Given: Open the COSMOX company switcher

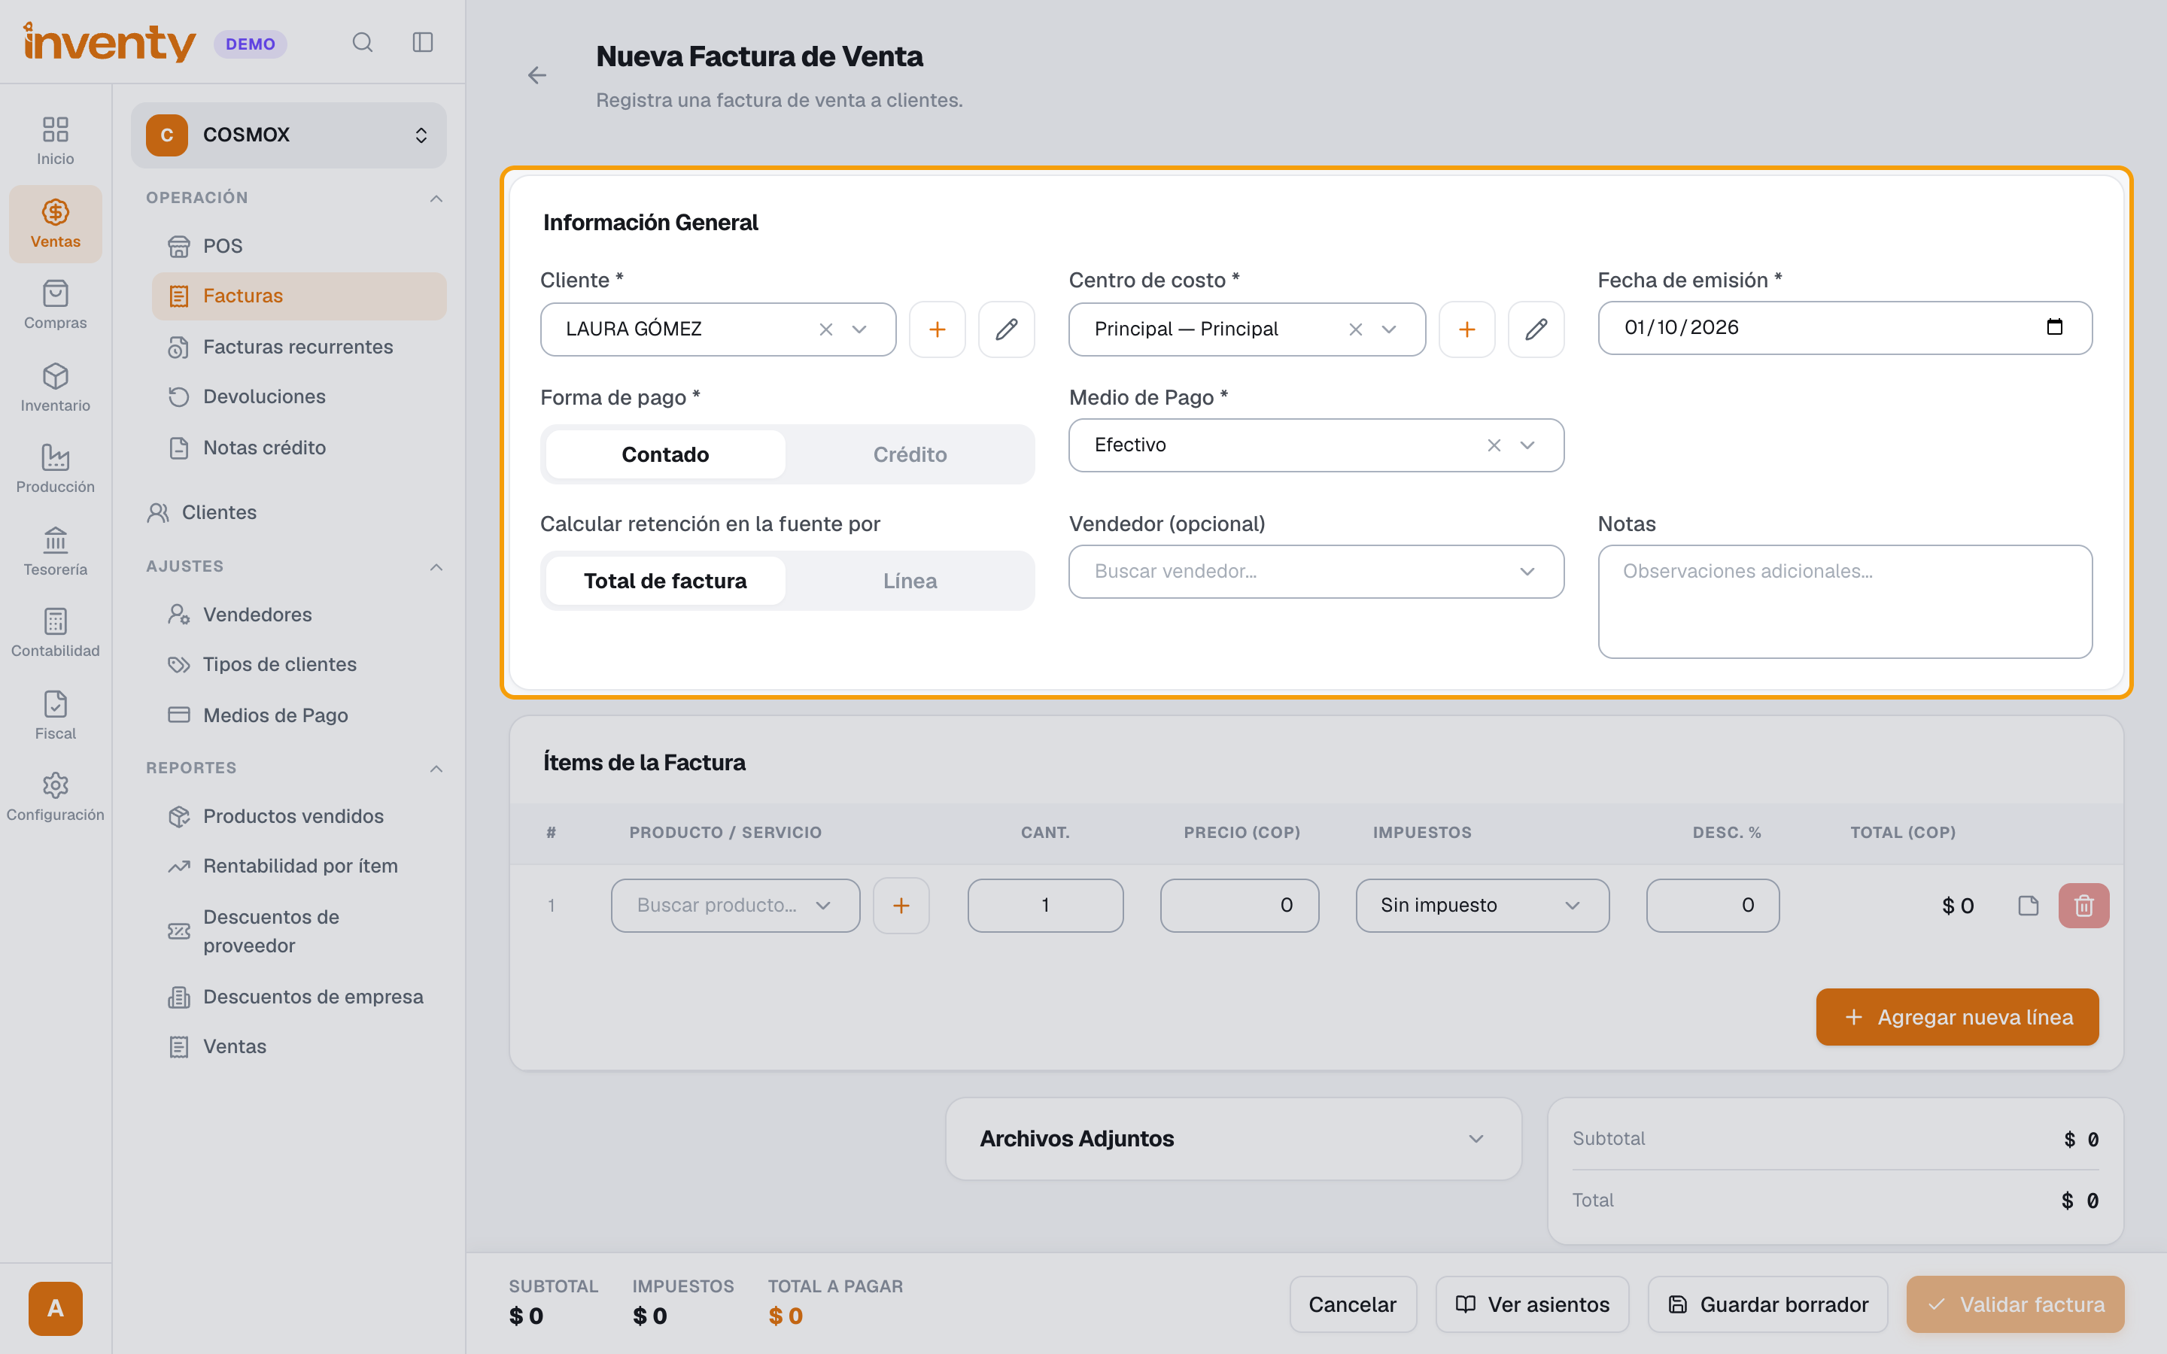Looking at the screenshot, I should (288, 135).
